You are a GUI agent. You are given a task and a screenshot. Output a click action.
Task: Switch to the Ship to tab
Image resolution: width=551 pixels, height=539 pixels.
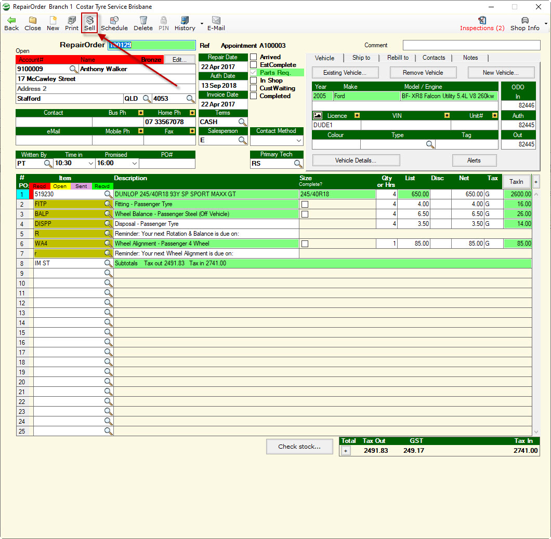click(x=361, y=58)
